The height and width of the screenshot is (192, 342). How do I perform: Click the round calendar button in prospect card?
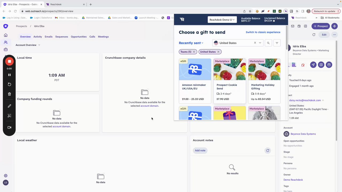[x=329, y=65]
